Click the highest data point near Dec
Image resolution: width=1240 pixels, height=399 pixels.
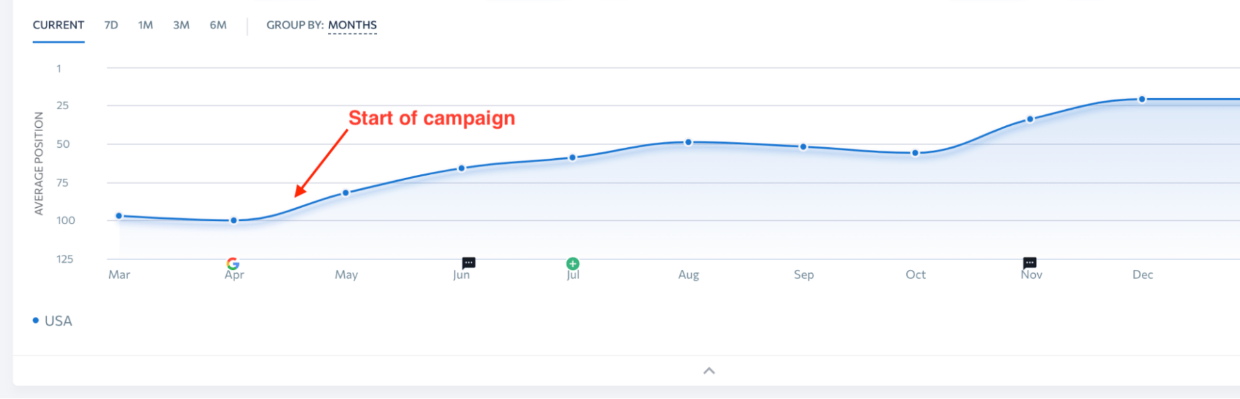tap(1143, 99)
